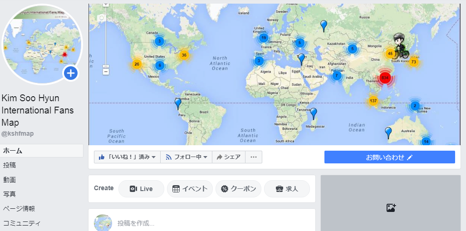Click the add photo icon in gray panel
466x231 pixels.
(x=391, y=208)
